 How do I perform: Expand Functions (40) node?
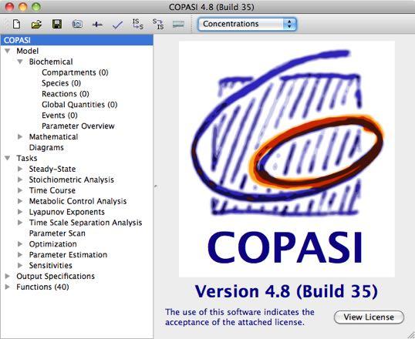coord(8,287)
